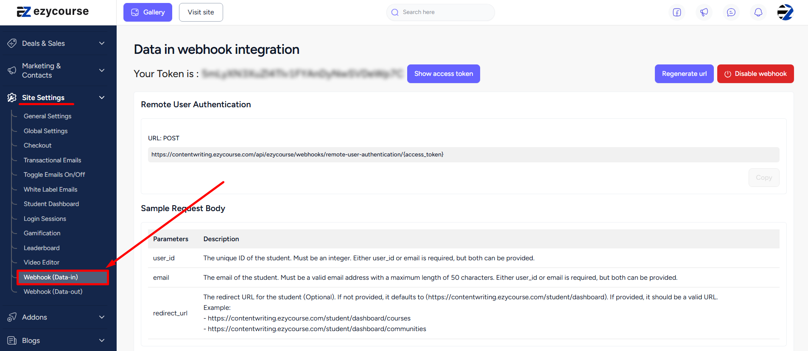Click the Blogs sidebar icon

(12, 340)
